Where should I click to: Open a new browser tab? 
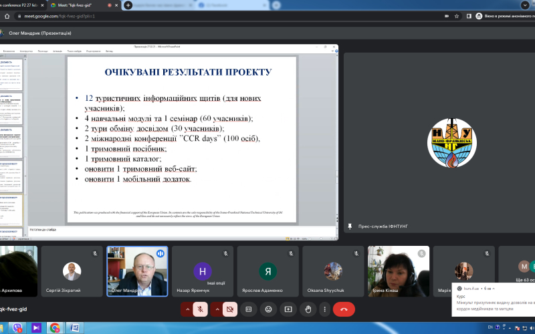[x=128, y=5]
